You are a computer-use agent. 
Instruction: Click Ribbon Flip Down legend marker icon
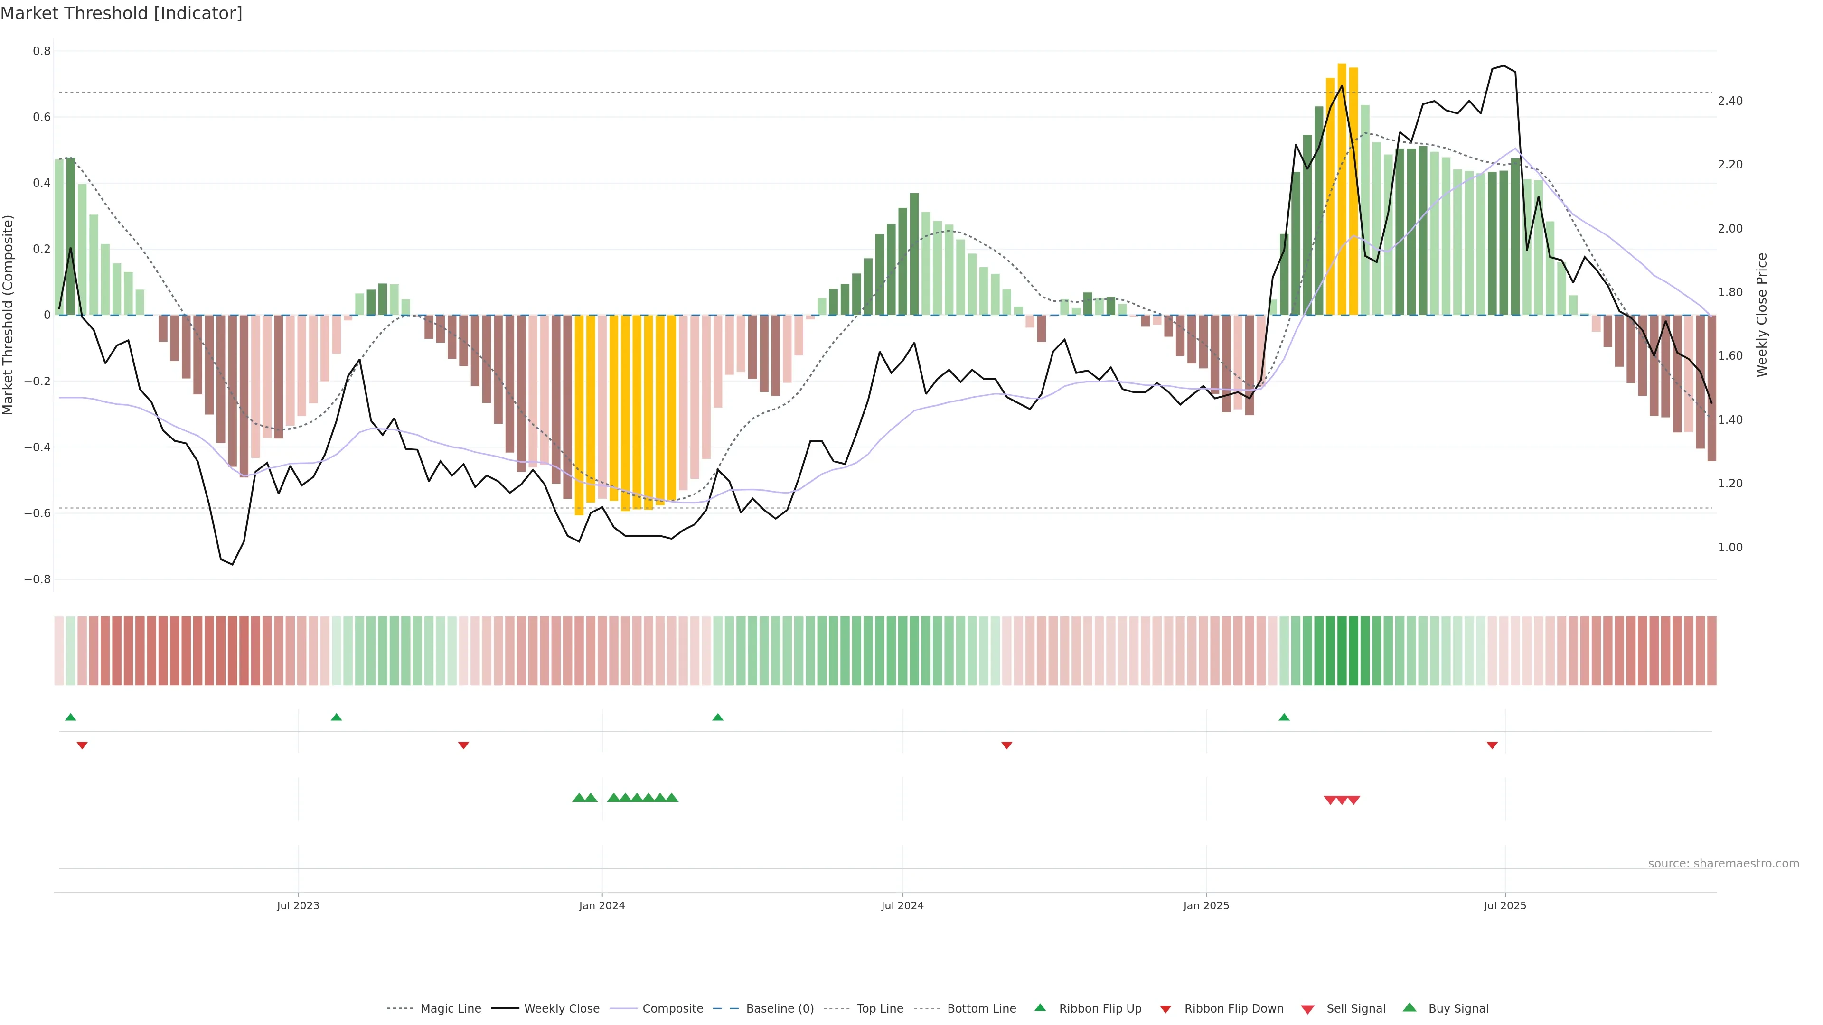1165,1009
